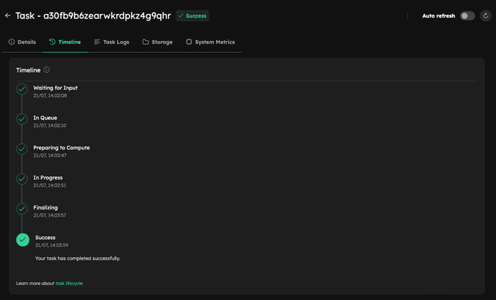Show the System Metrics tab

click(210, 42)
